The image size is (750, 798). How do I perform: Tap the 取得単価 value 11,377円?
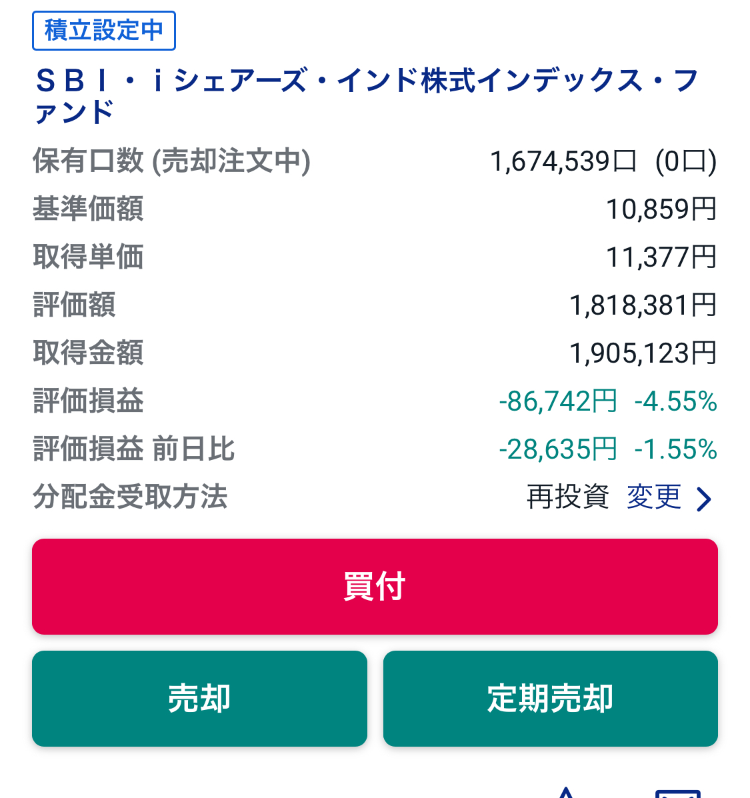click(x=661, y=257)
